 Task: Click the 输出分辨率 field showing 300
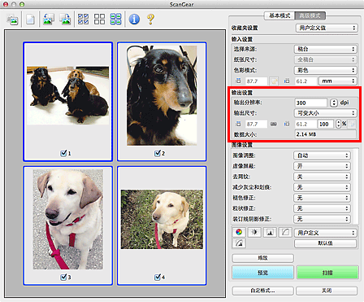coord(311,103)
